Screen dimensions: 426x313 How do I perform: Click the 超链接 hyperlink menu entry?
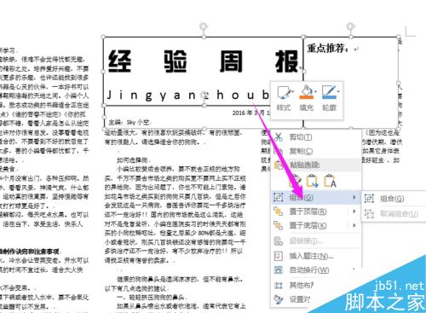point(316,241)
